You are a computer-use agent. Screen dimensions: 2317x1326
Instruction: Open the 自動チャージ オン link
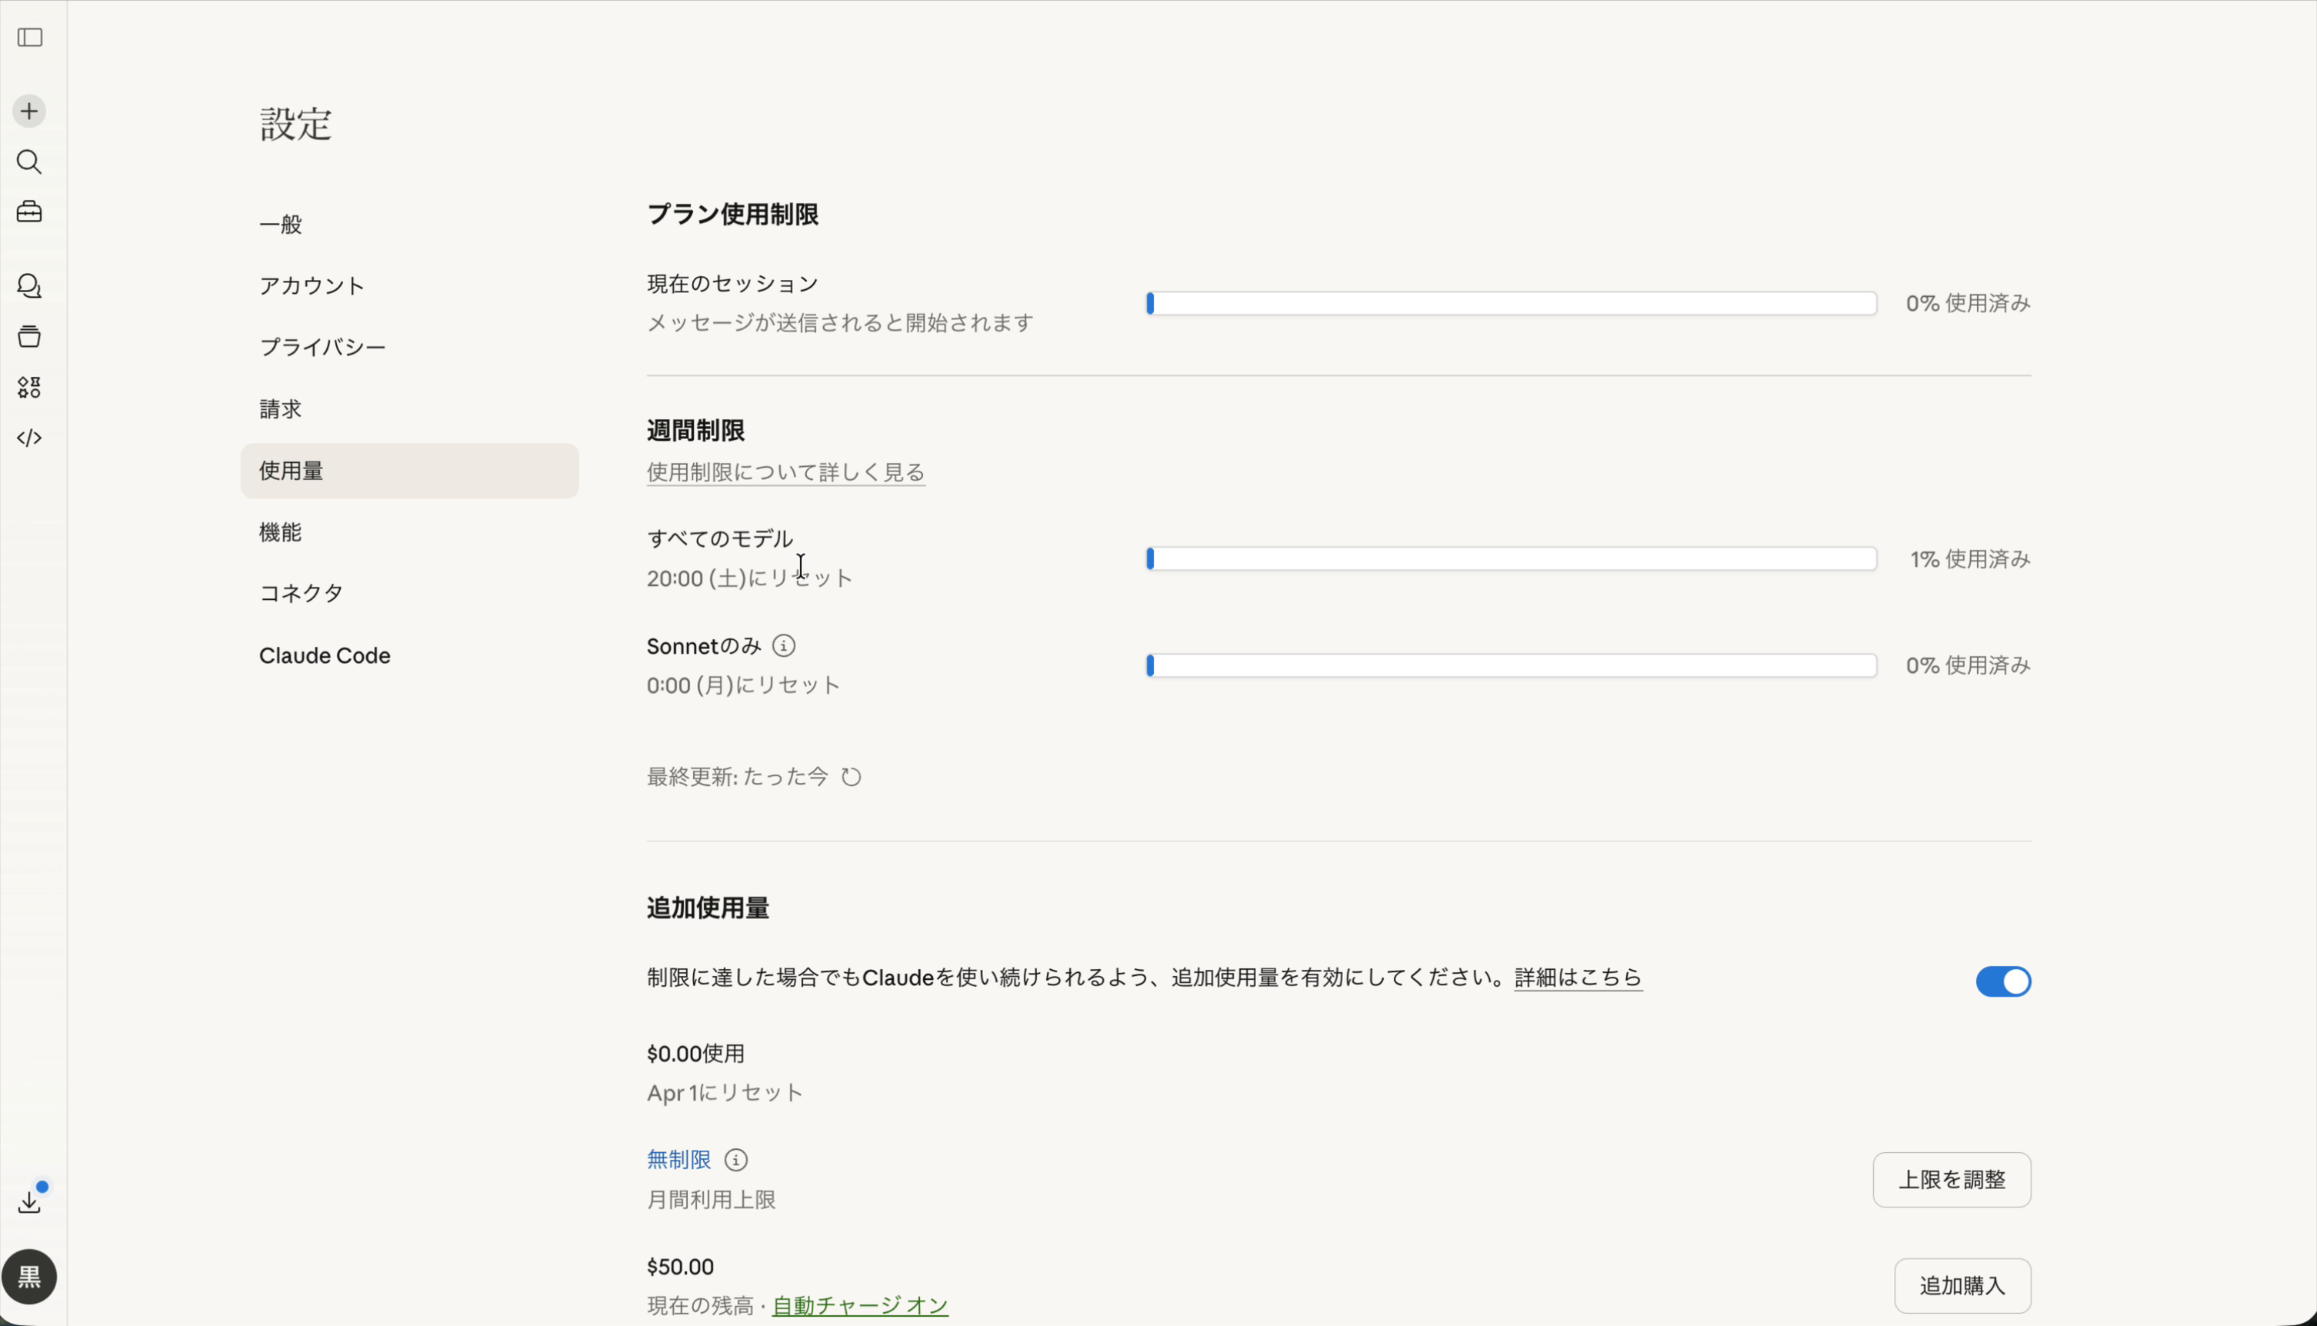click(857, 1304)
